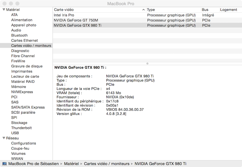Viewport: 242px width, 167px height.
Task: Click the Matériel section header label
Action: pyautogui.click(x=13, y=10)
